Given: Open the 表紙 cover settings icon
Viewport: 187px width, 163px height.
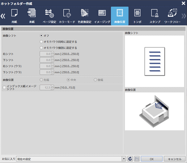Looking at the screenshot, I should [32, 16].
